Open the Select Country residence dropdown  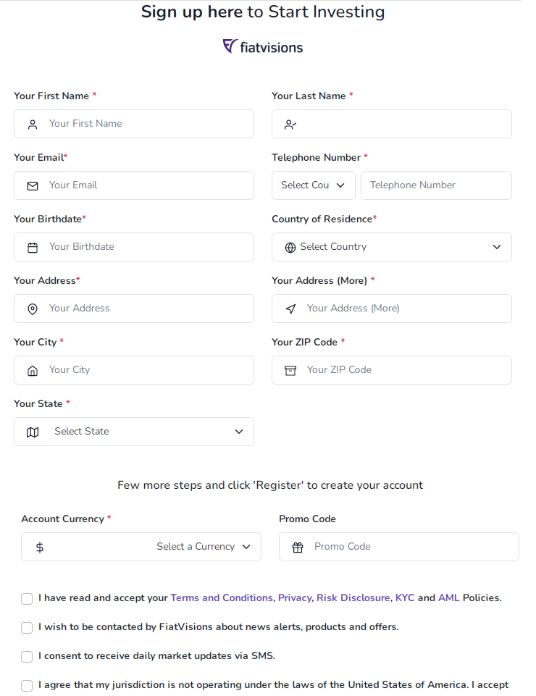point(392,247)
